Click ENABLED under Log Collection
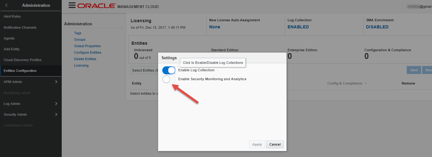This screenshot has width=432, height=157. pyautogui.click(x=298, y=27)
